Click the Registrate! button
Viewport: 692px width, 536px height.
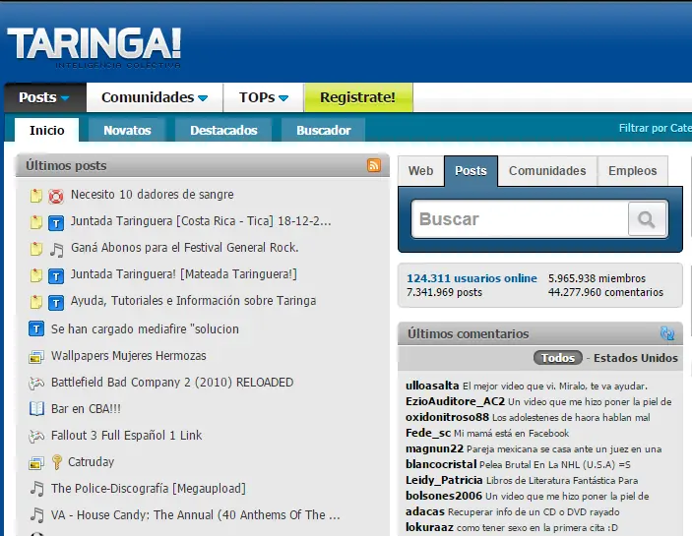pos(358,97)
